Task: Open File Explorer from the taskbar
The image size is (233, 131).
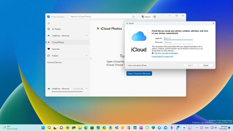Action: 80,128
